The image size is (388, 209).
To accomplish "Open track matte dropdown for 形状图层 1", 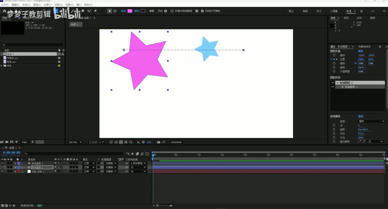I will [111, 167].
